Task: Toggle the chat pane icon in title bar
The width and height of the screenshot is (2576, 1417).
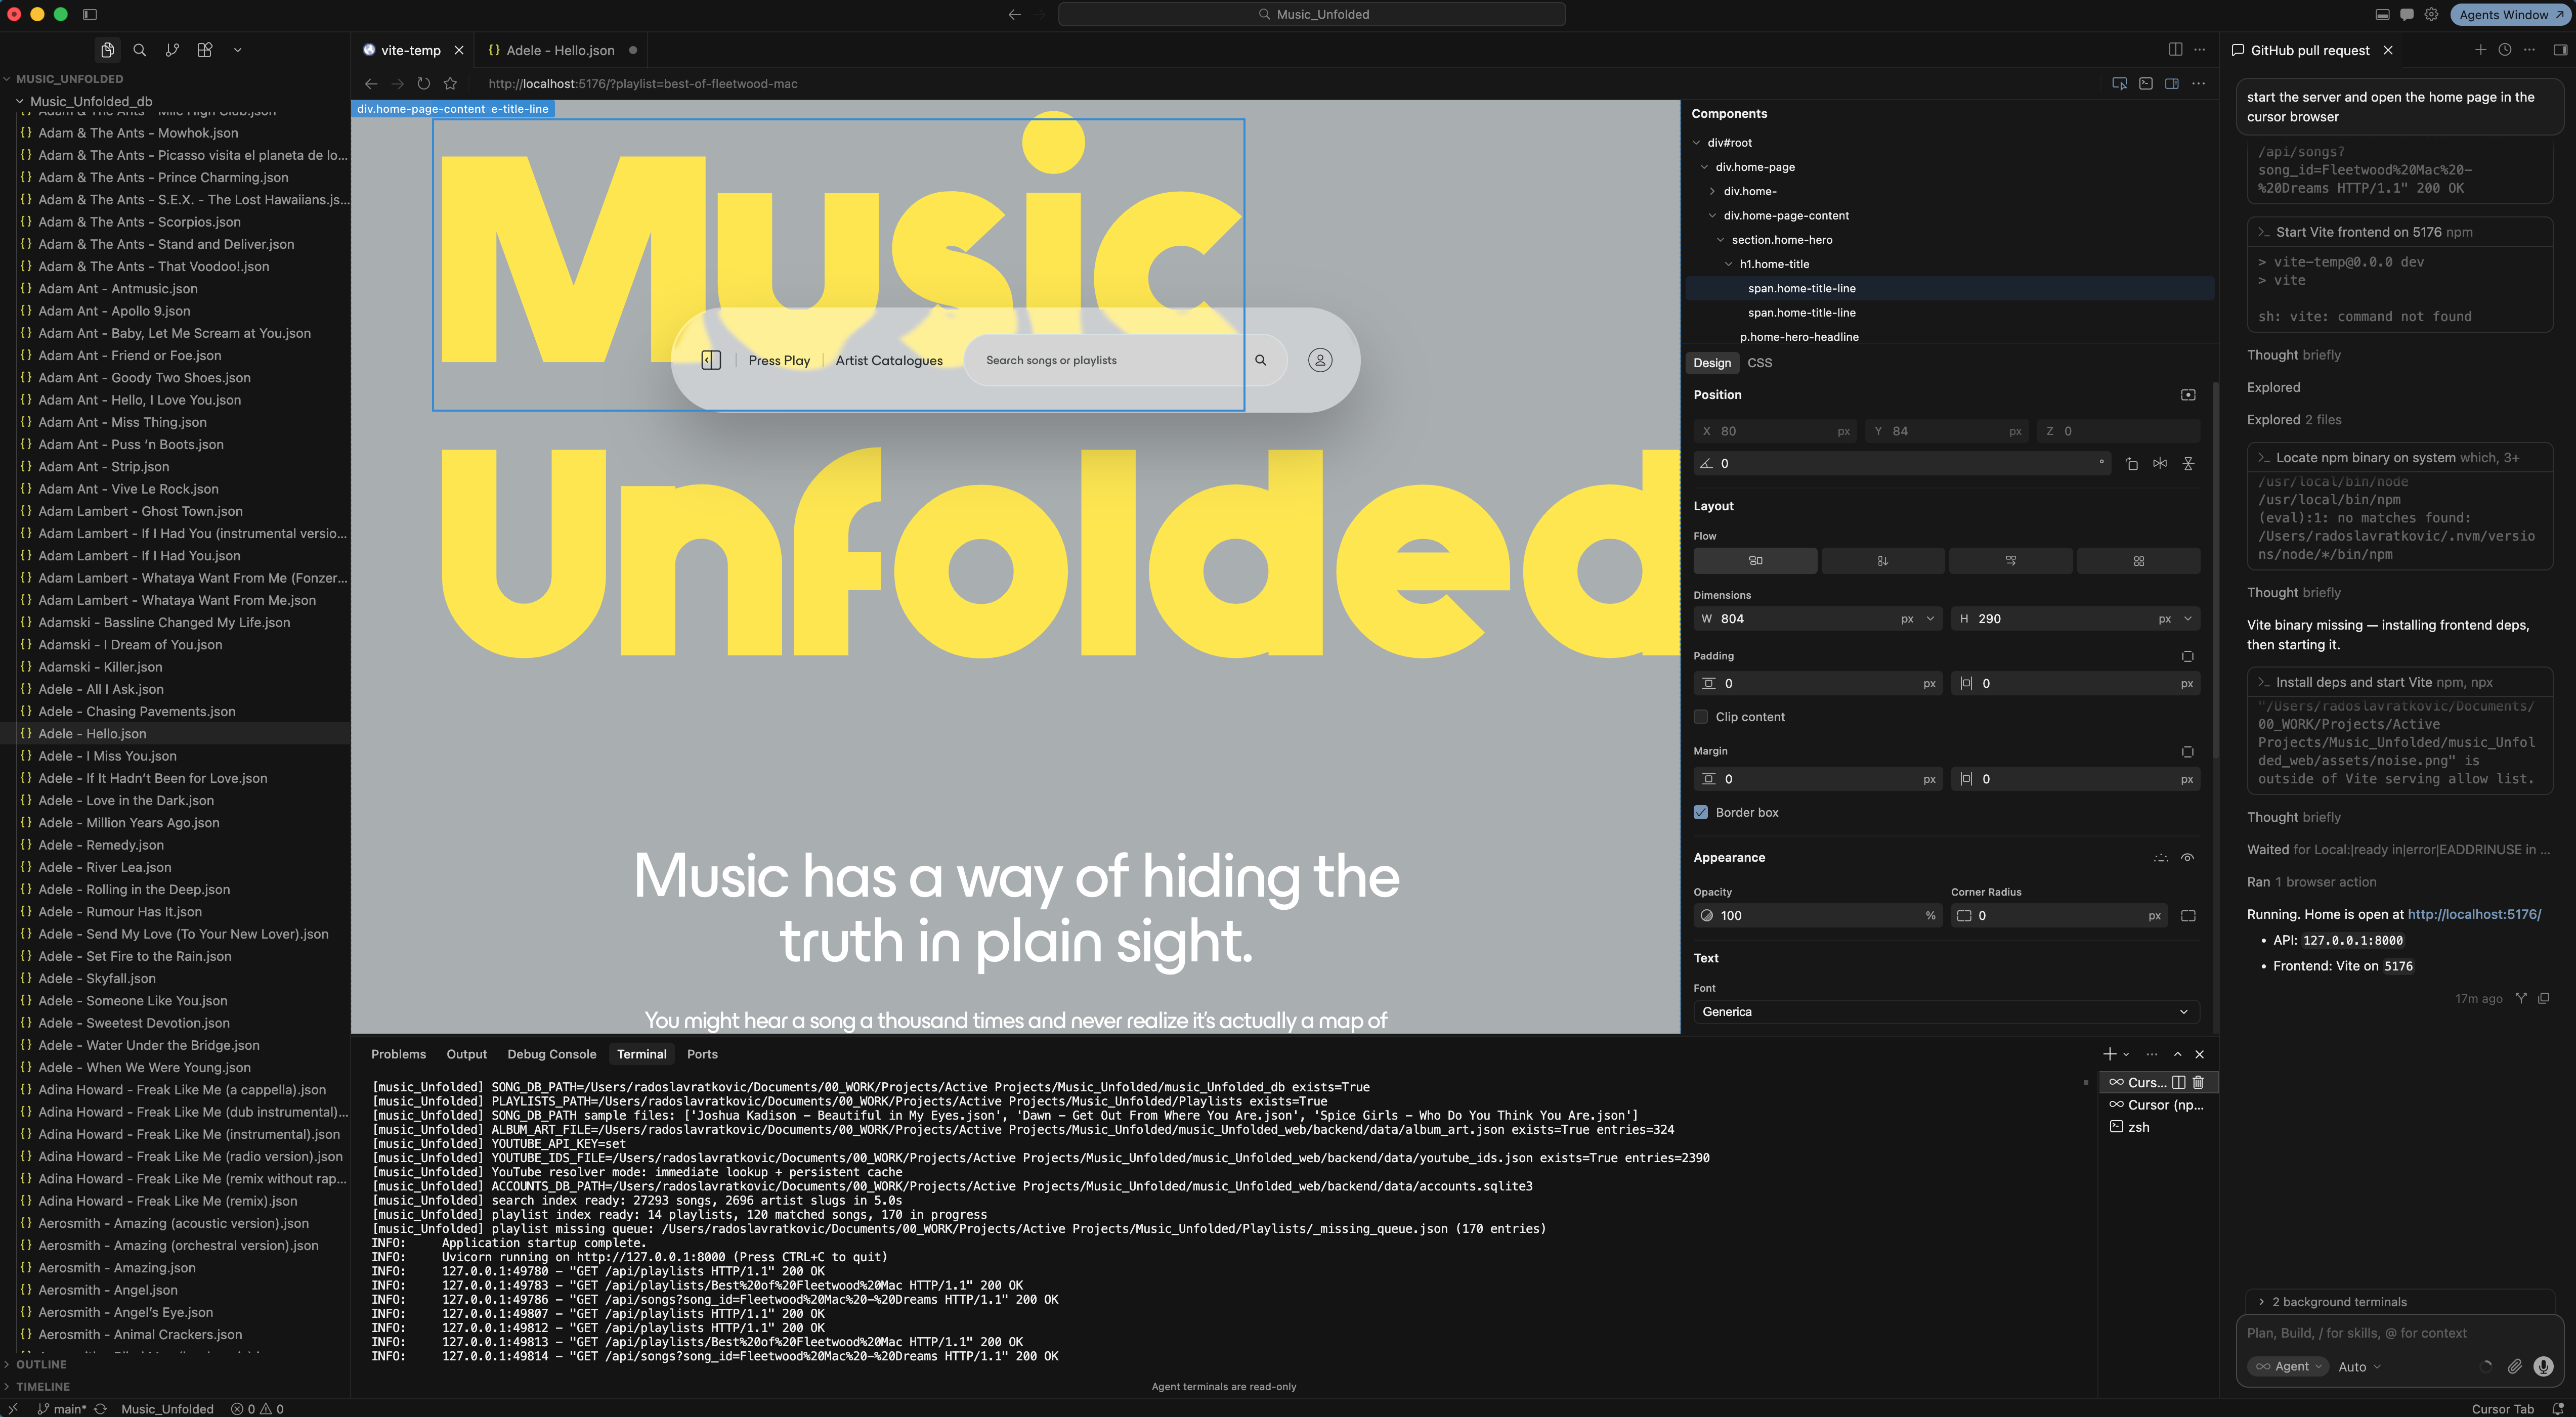Action: (x=2407, y=15)
